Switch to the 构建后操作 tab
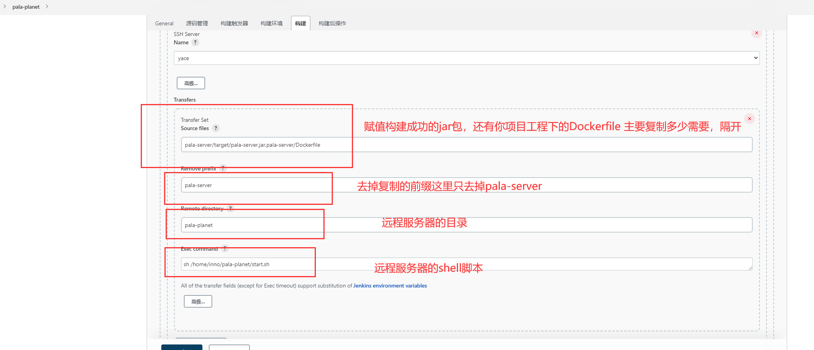This screenshot has width=814, height=350. point(332,23)
